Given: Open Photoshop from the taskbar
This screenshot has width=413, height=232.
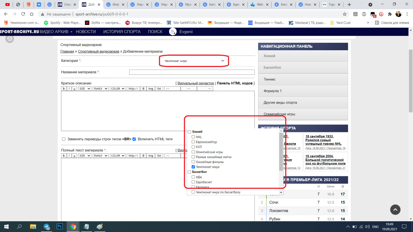Looking at the screenshot, I should point(60,227).
